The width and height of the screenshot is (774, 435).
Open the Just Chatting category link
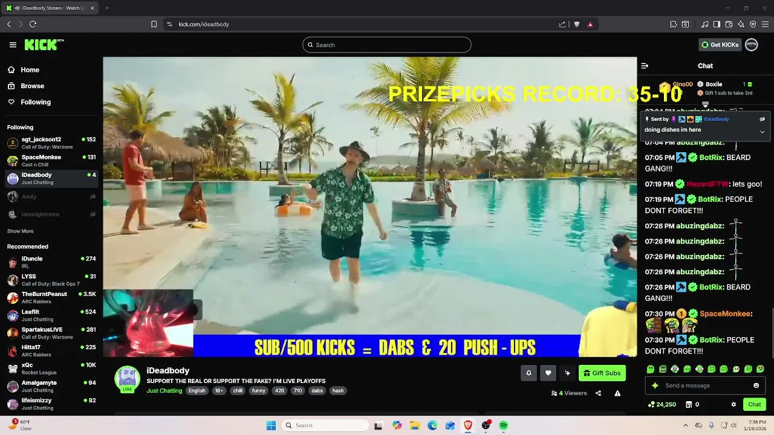tap(164, 391)
